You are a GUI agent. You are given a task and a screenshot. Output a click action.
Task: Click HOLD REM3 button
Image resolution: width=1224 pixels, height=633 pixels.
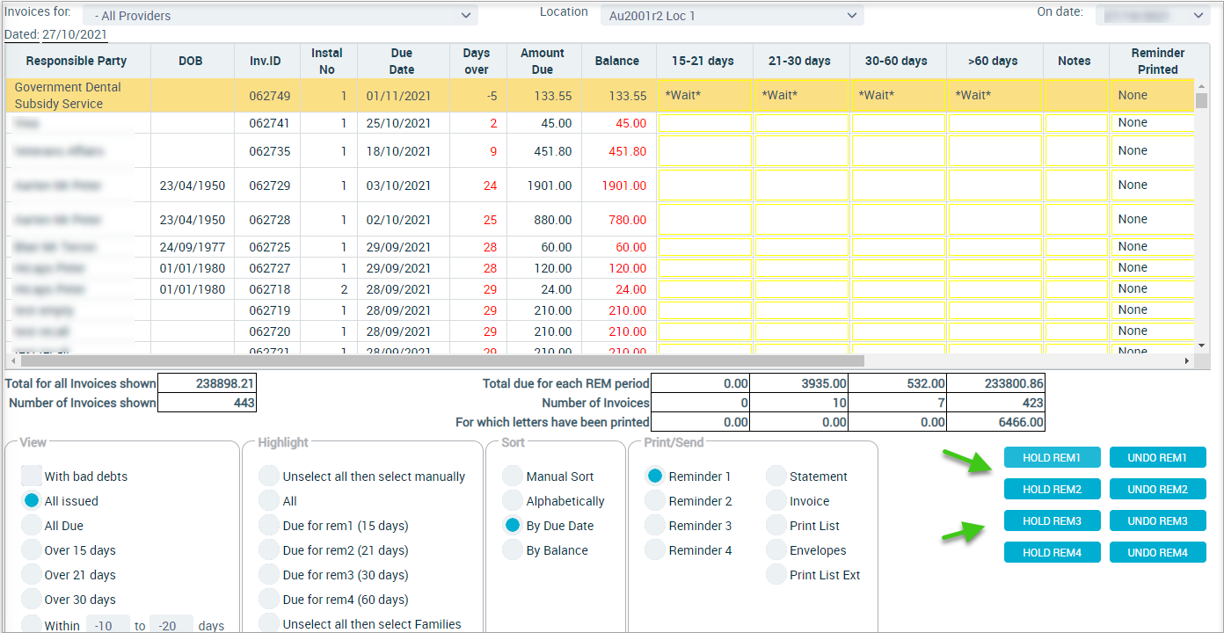[x=1052, y=520]
